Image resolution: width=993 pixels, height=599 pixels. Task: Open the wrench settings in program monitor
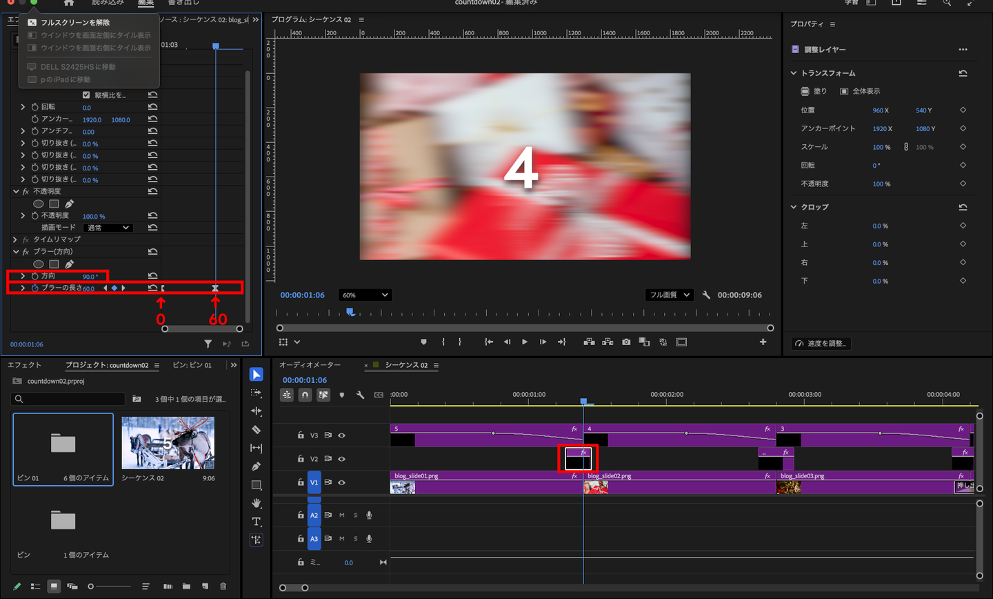[706, 295]
